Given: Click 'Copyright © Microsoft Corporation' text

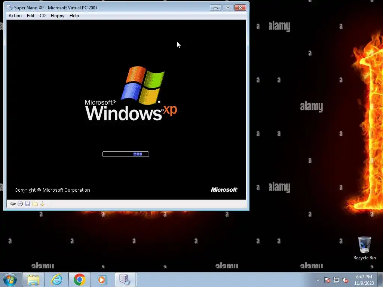Looking at the screenshot, I should coord(52,190).
